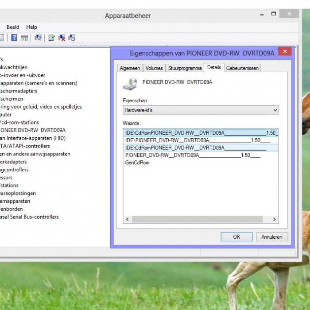Image resolution: width=310 pixels, height=310 pixels.
Task: Select Universal Serial Bus-controllers in the device tree
Action: point(29,217)
